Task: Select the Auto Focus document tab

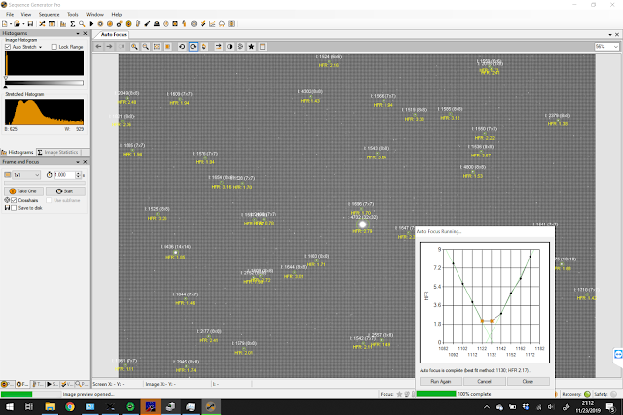Action: (x=113, y=35)
